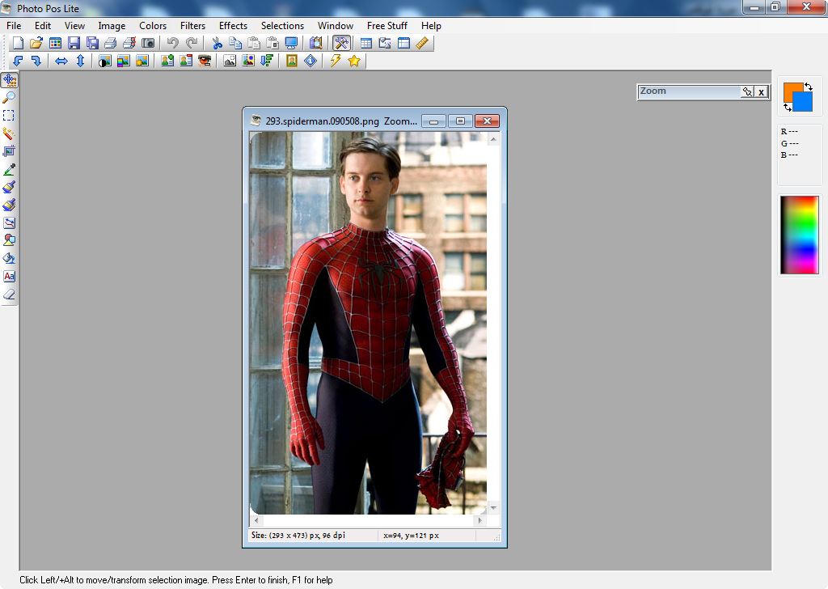This screenshot has height=589, width=828.
Task: Copy the selection with copy icon
Action: click(235, 44)
